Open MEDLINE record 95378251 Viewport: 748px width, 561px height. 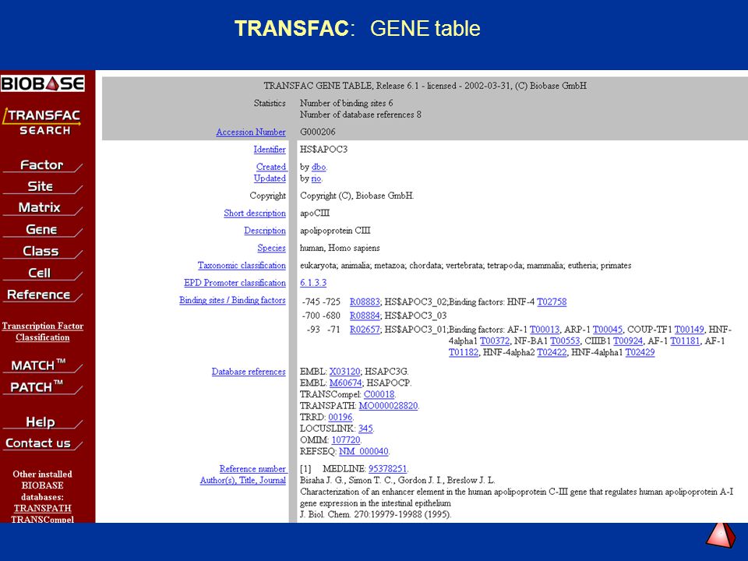388,469
